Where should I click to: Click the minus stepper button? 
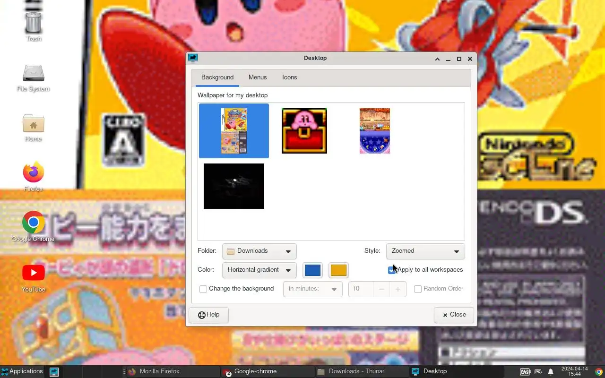tap(381, 289)
